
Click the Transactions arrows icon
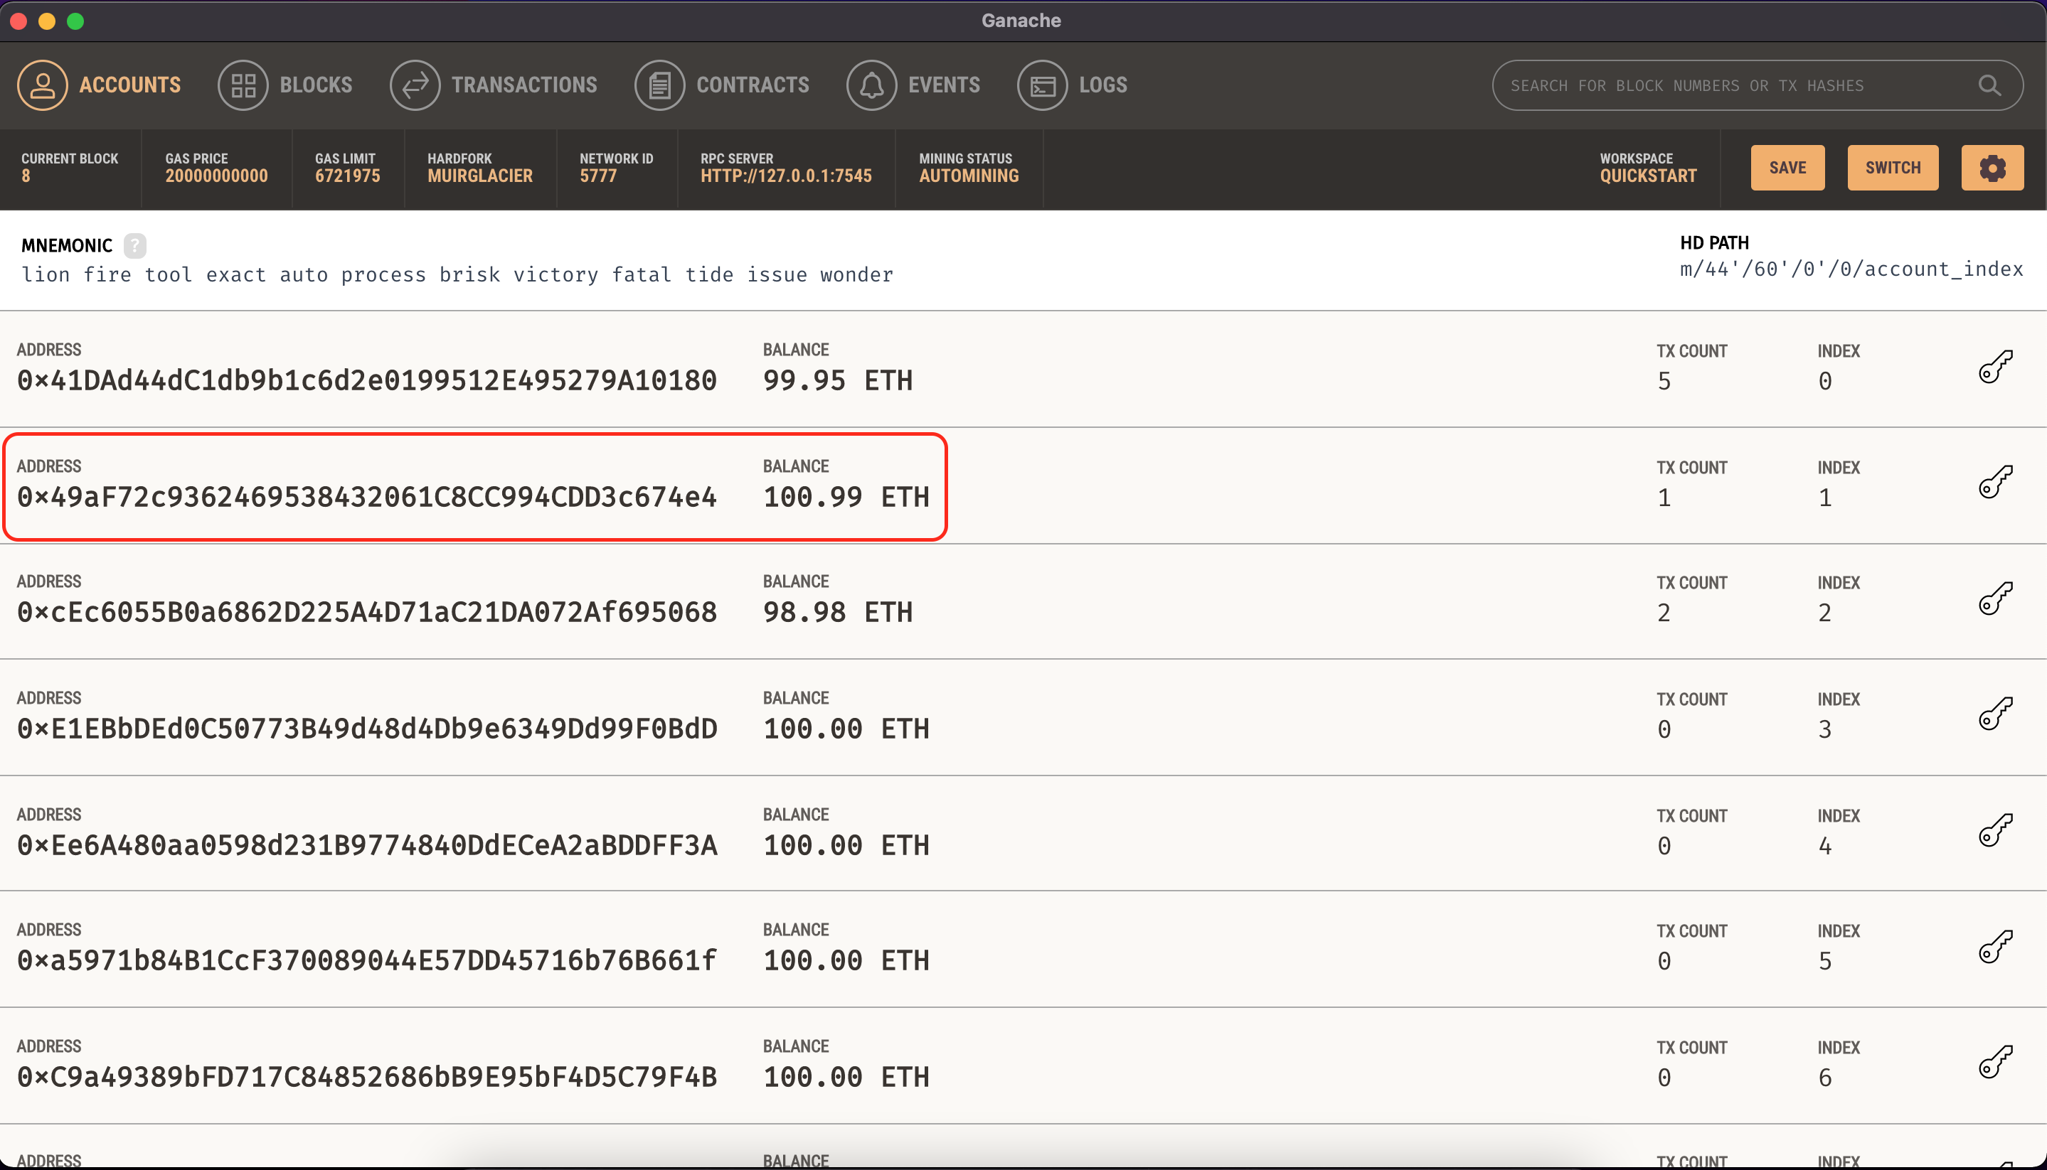tap(415, 85)
